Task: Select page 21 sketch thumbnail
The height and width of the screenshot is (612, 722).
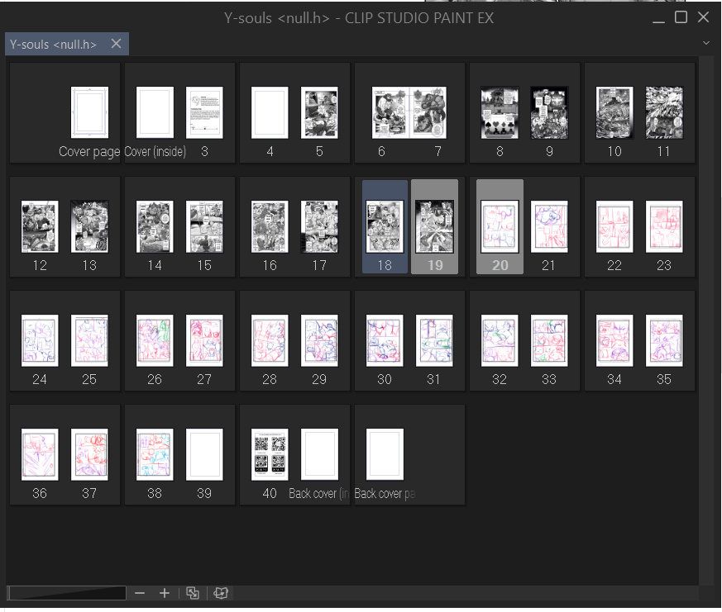Action: [549, 226]
